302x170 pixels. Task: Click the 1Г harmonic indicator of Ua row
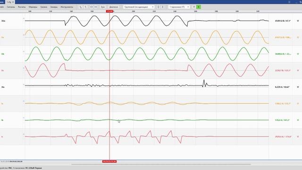298,37
